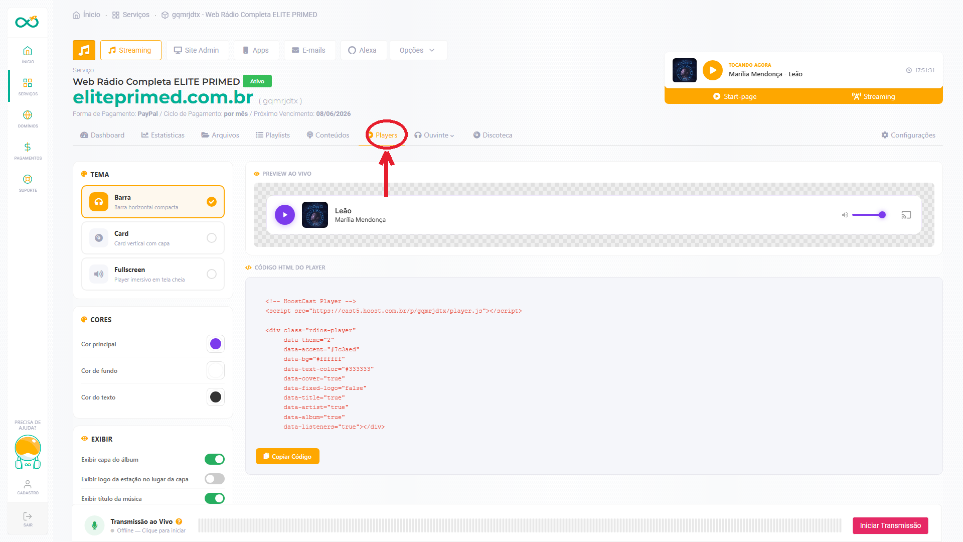Click the now-playing album cover thumbnail
The height and width of the screenshot is (542, 963).
pos(684,70)
